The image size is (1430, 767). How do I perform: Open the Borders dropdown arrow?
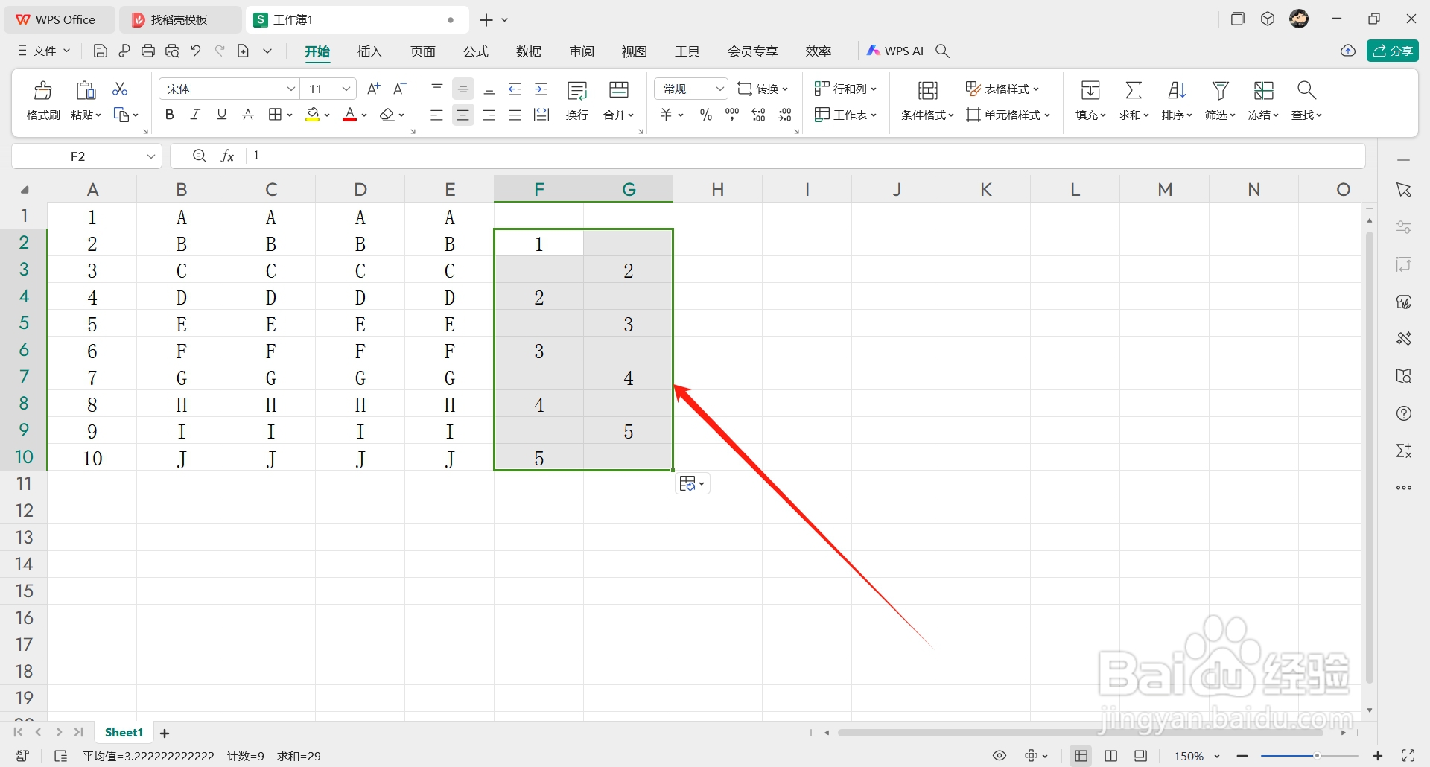coord(289,115)
